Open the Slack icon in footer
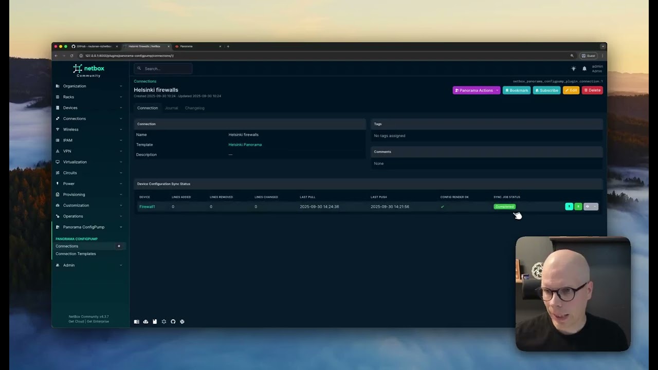 (x=182, y=322)
